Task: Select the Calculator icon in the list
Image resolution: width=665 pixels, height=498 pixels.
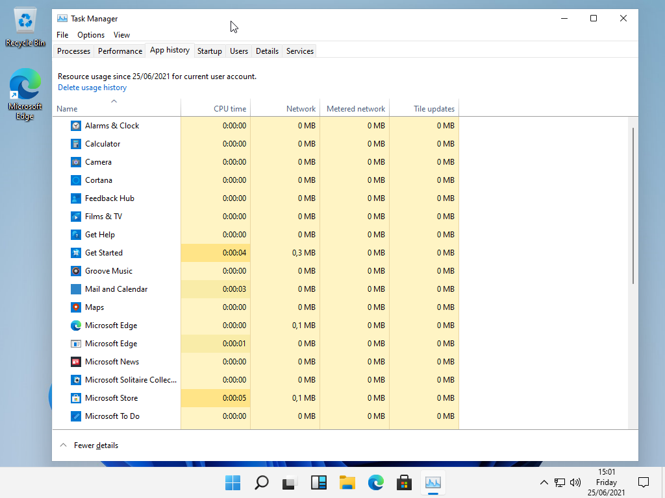Action: [x=76, y=144]
